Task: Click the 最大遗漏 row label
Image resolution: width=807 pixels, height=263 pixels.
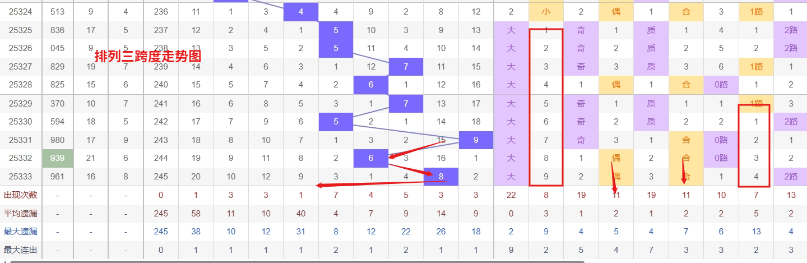Action: click(x=21, y=232)
